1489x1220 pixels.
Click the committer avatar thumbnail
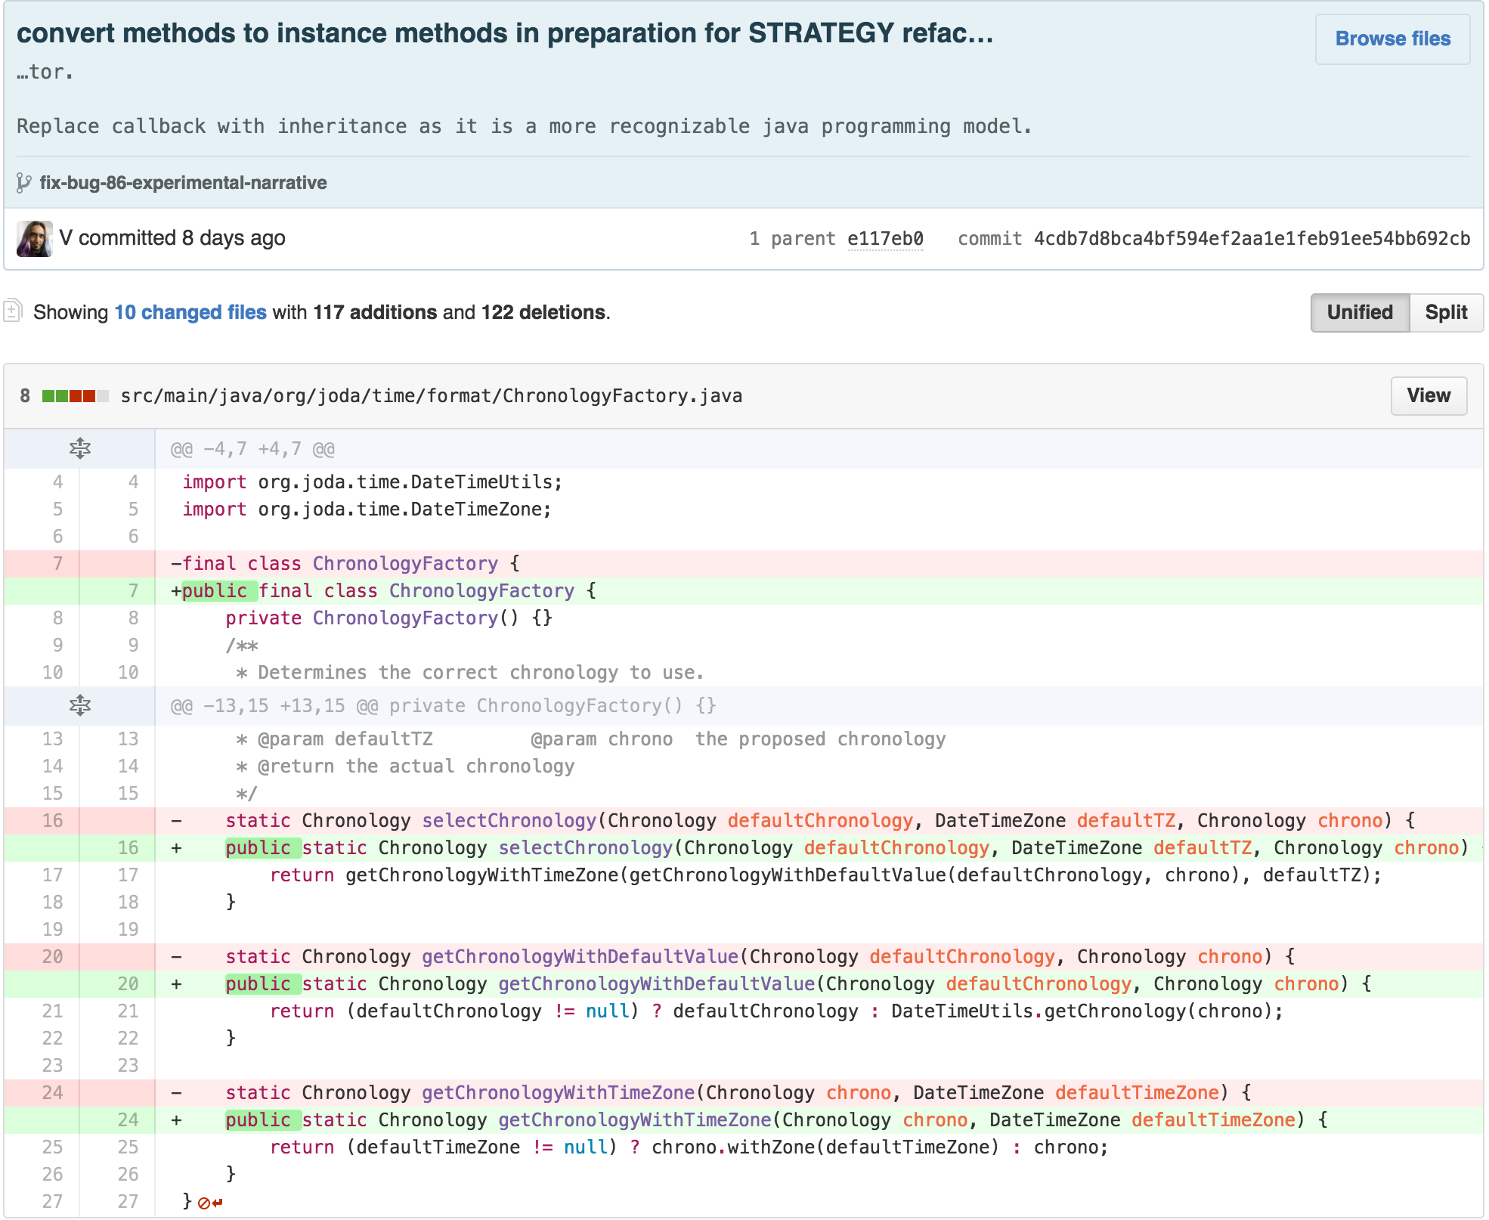click(35, 239)
